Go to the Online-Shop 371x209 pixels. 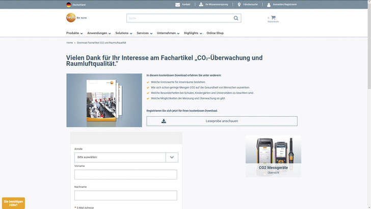click(x=215, y=33)
